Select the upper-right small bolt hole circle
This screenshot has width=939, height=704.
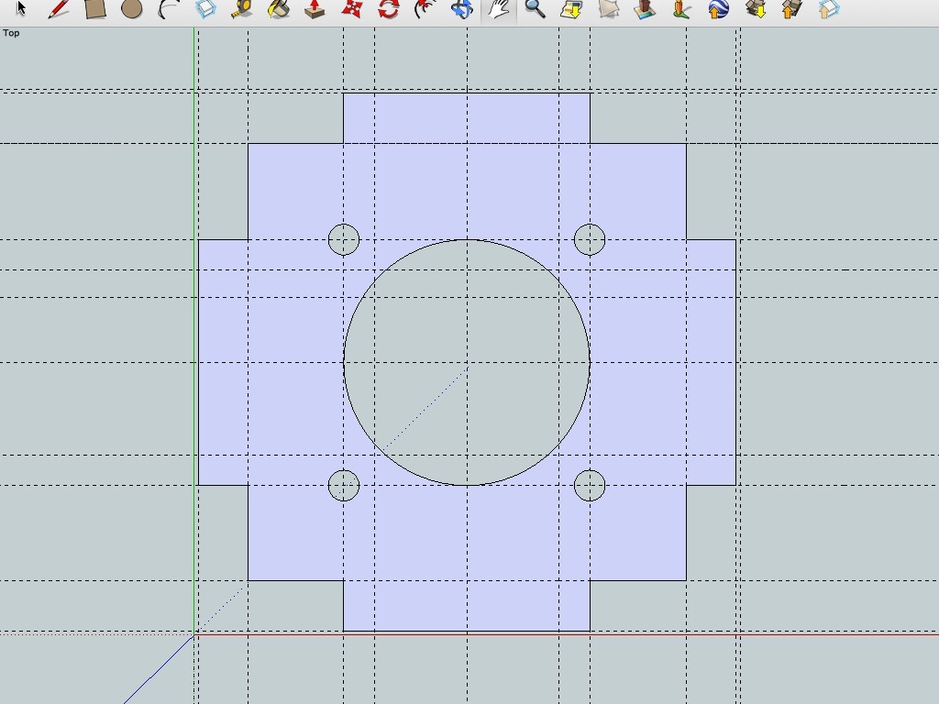coord(590,239)
